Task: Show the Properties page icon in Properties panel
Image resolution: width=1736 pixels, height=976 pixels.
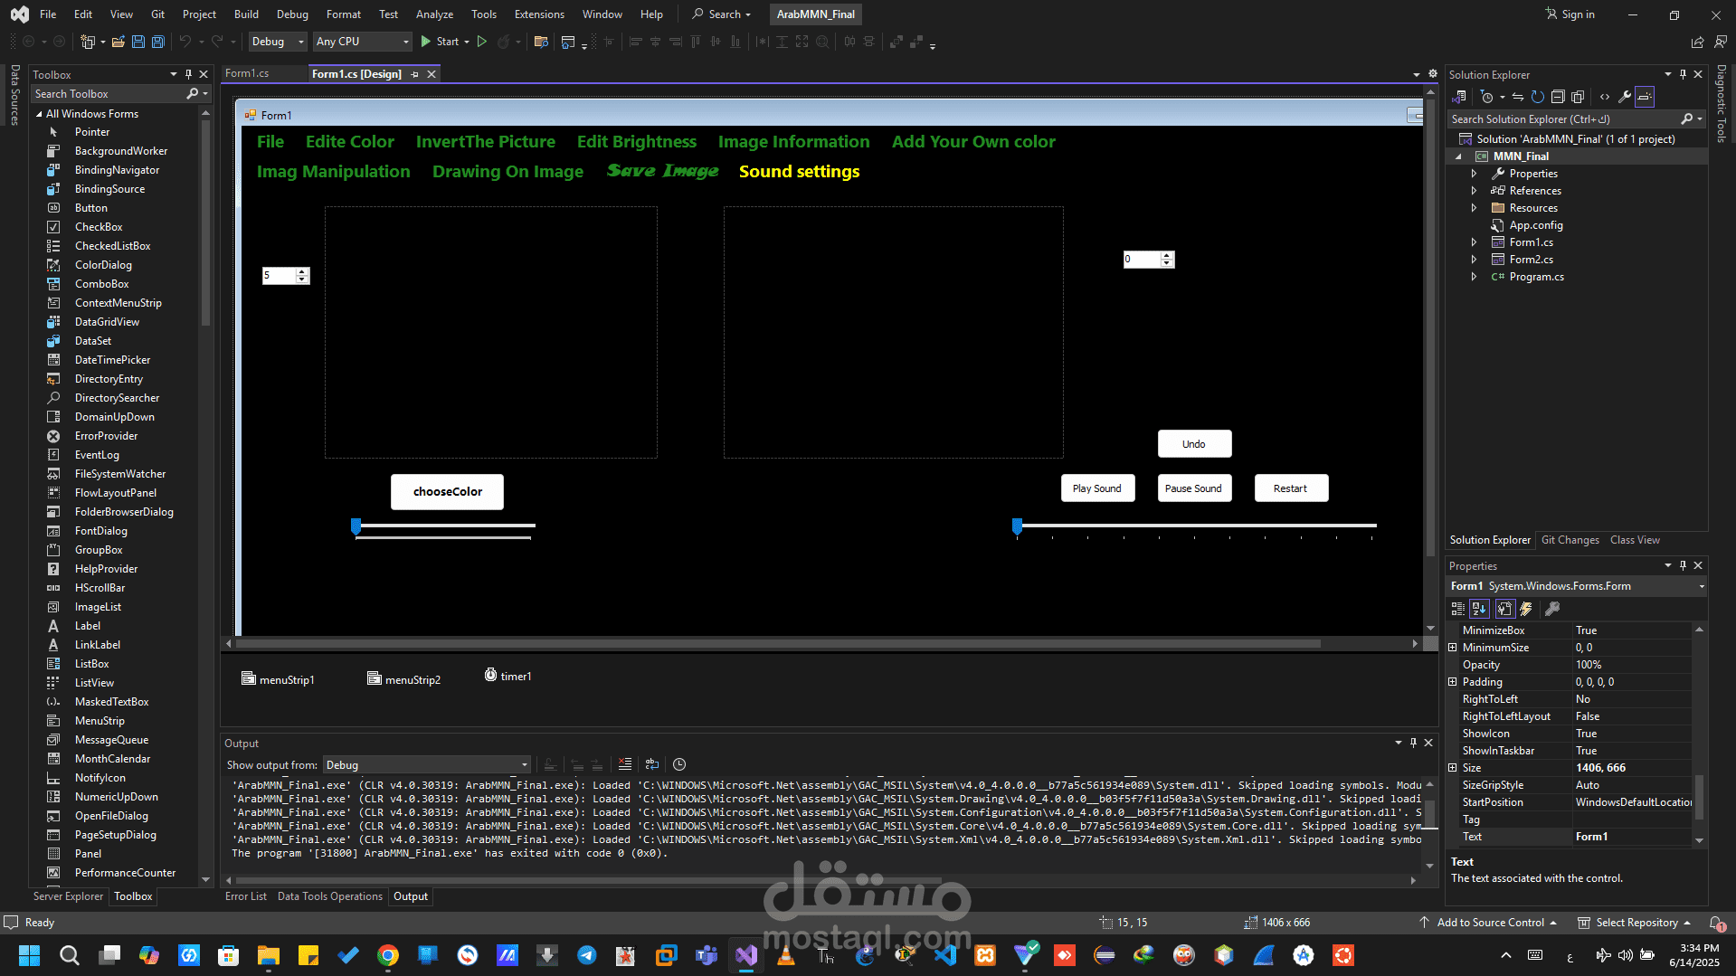Action: pyautogui.click(x=1504, y=609)
